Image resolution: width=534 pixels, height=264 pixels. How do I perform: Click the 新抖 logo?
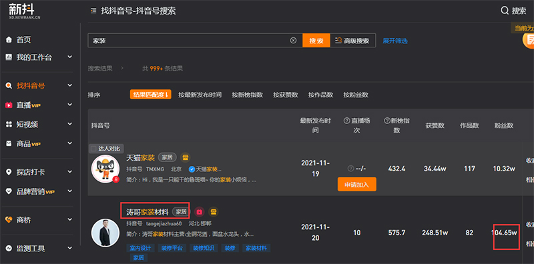[x=25, y=11]
